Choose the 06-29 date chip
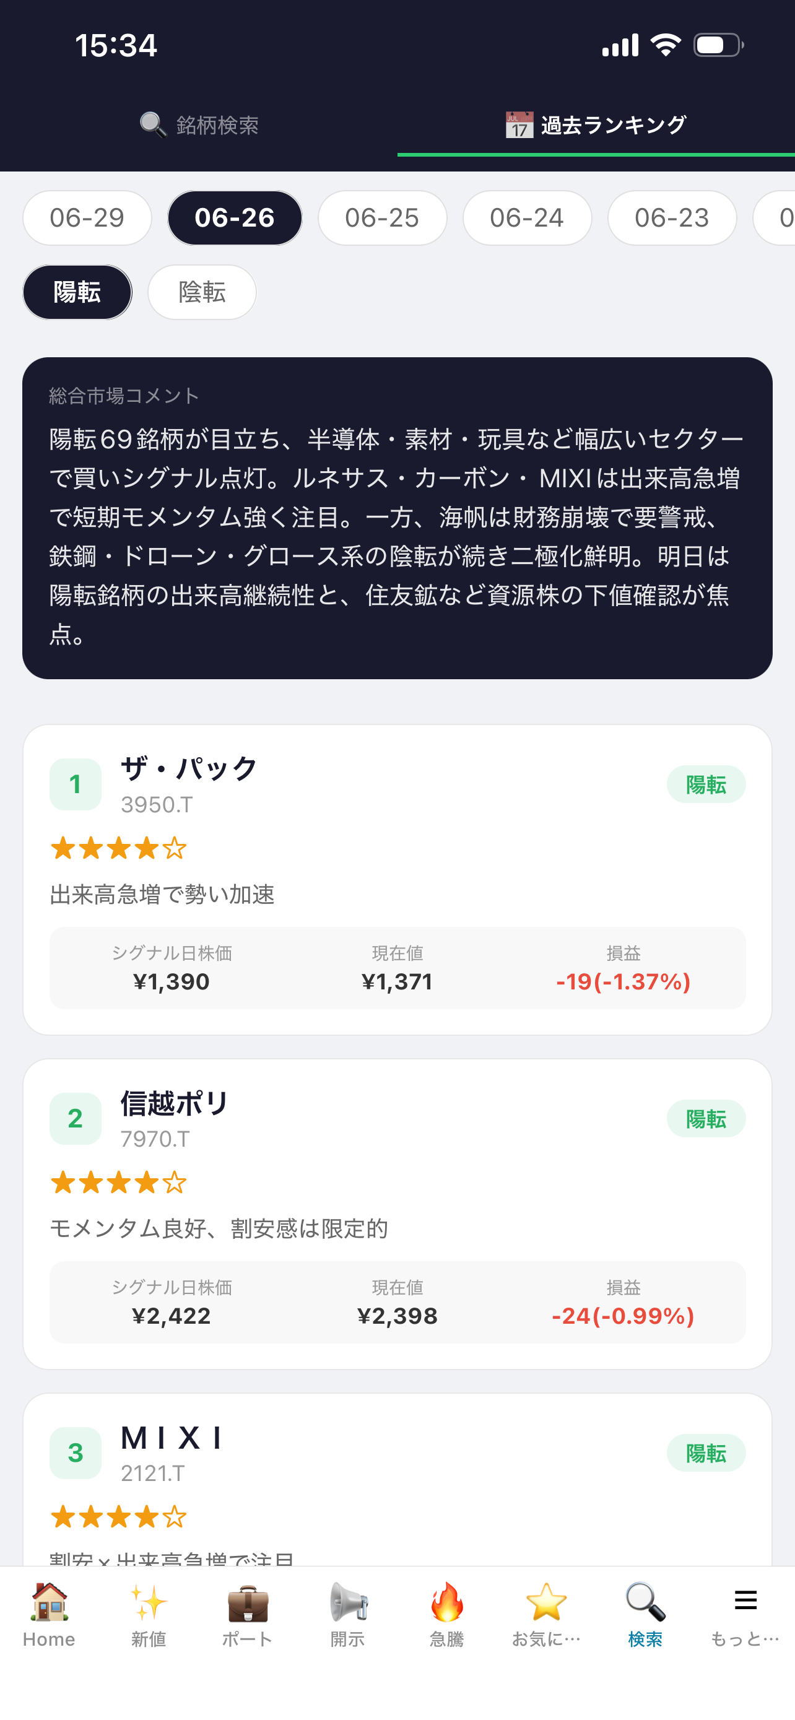795x1720 pixels. pos(87,218)
